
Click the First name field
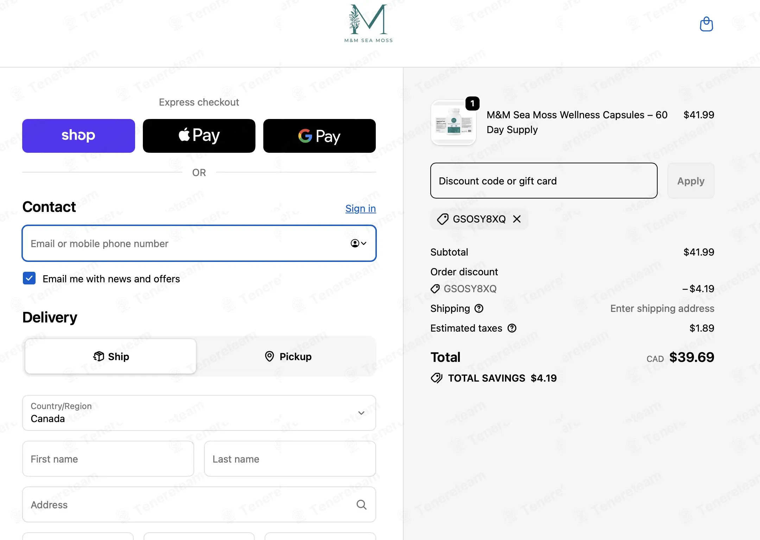[108, 459]
